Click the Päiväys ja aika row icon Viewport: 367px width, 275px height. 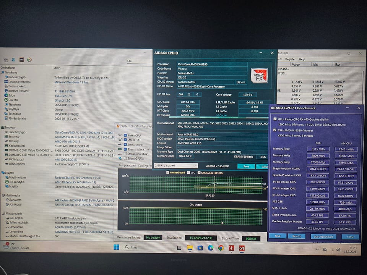[x=6, y=118]
